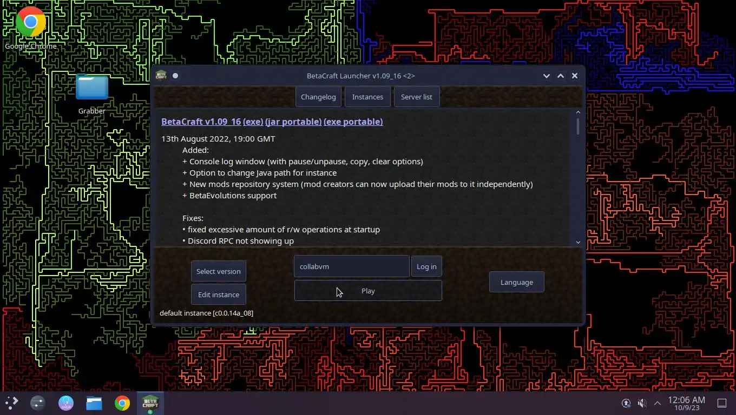Toggle the pin dot in title bar
736x415 pixels.
coord(175,76)
